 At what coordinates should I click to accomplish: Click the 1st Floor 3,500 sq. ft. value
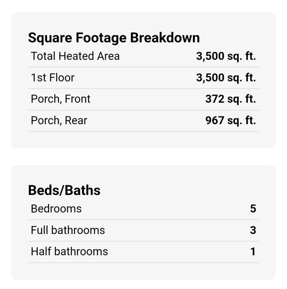coord(226,78)
